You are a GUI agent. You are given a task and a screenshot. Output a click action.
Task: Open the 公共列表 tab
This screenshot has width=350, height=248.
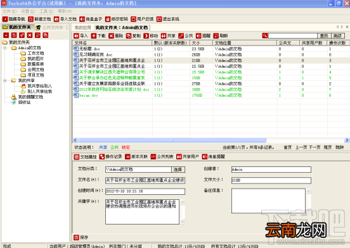click(162, 157)
